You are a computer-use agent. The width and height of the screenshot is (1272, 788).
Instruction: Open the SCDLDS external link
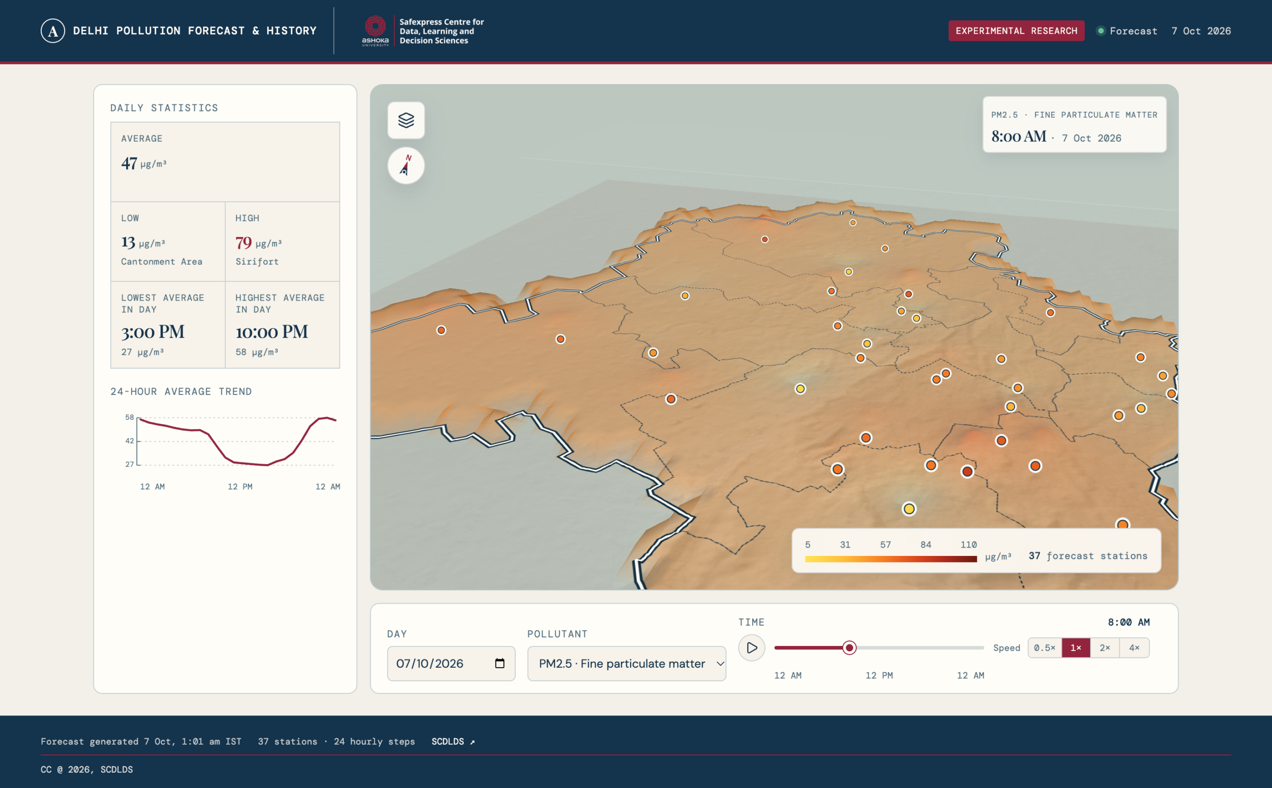(x=453, y=741)
